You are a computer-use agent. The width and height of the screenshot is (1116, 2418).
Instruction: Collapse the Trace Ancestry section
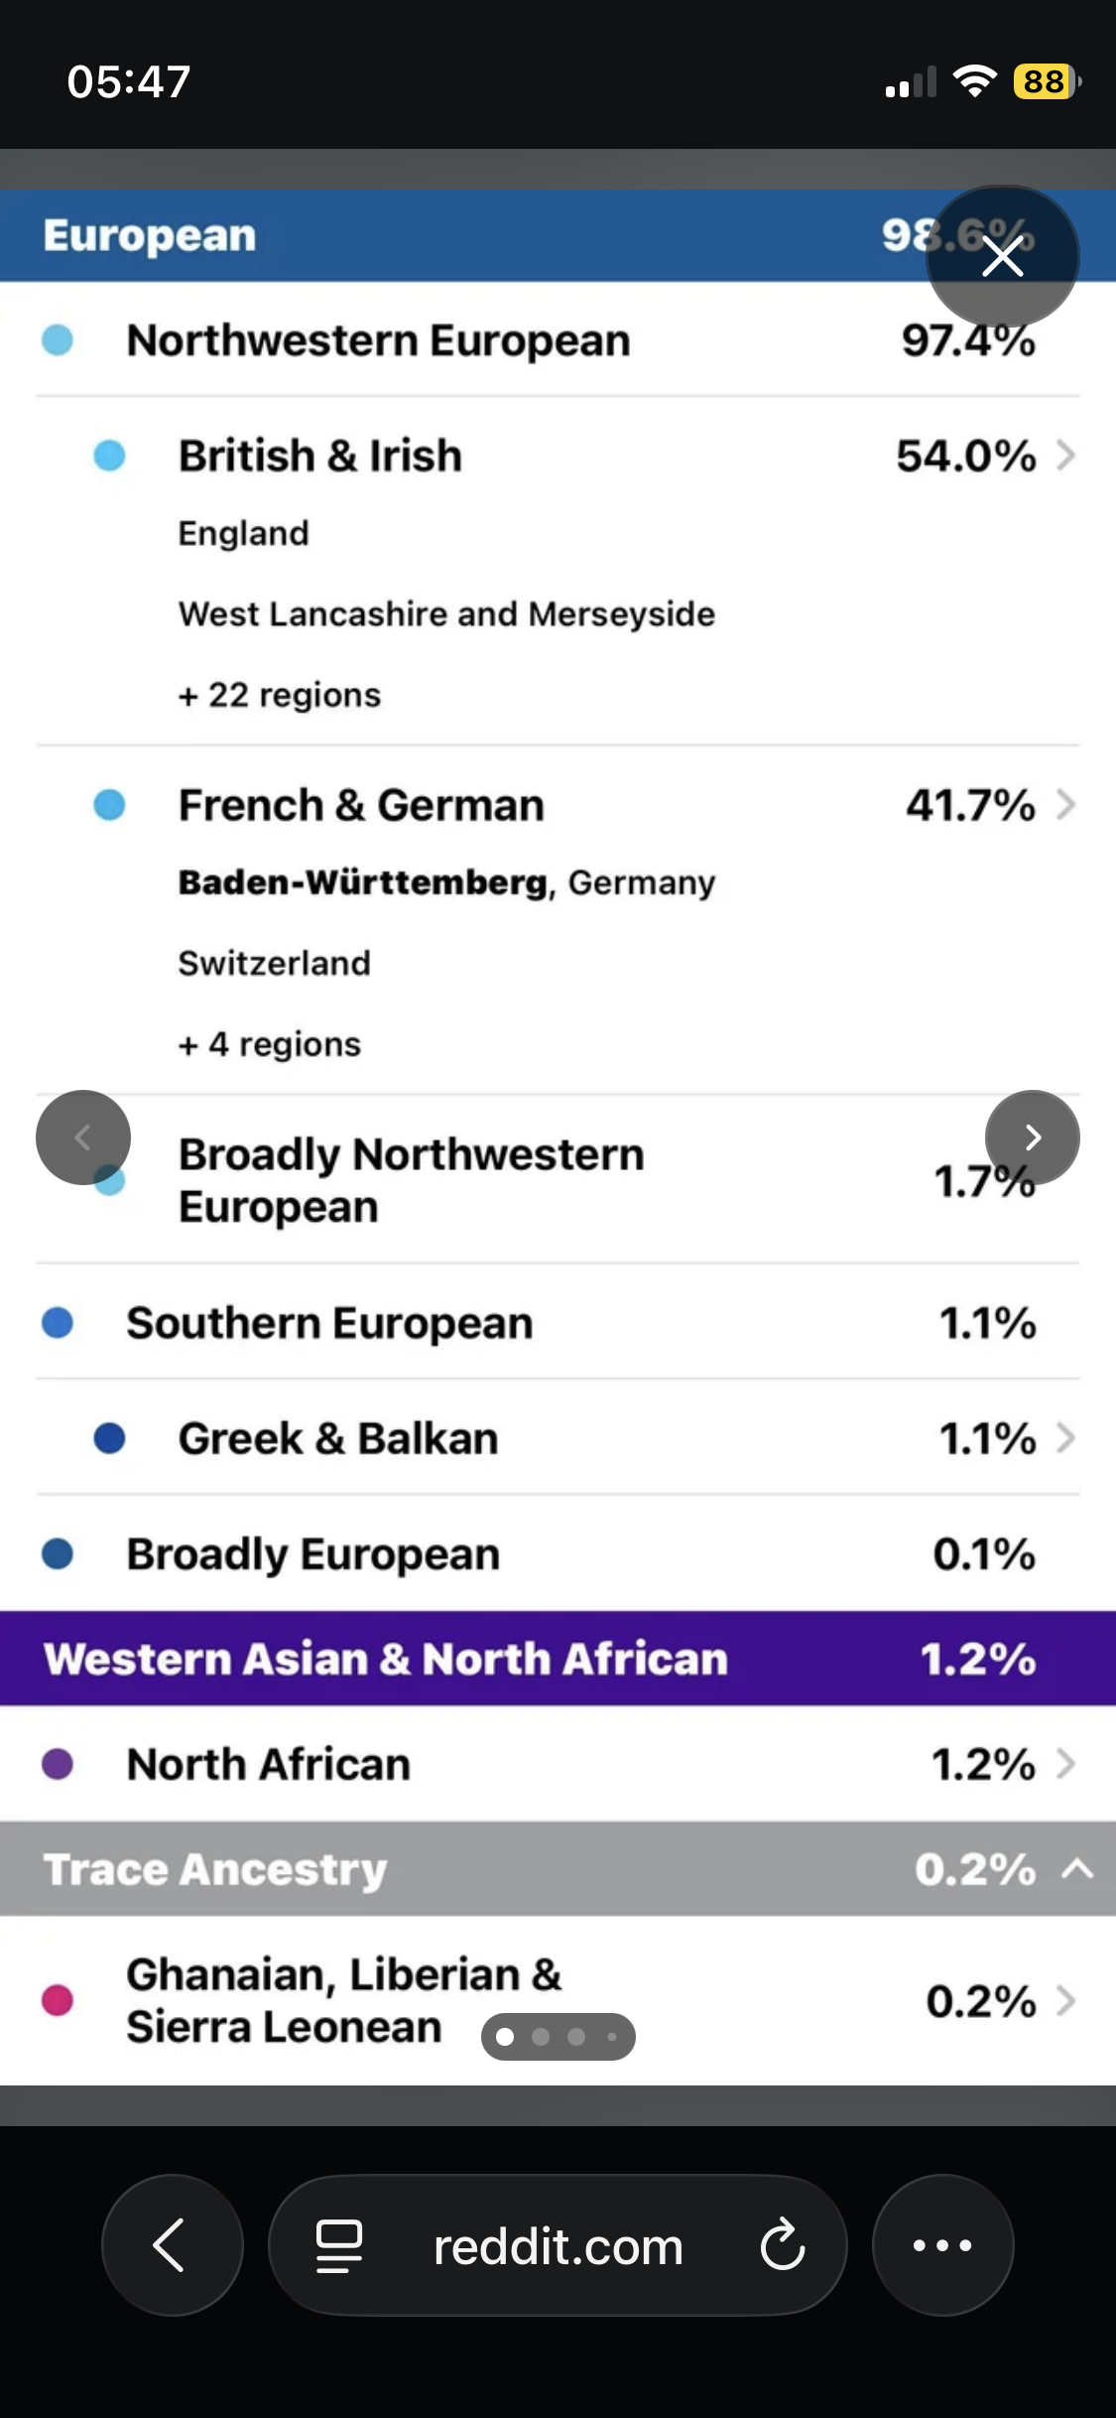[1077, 1870]
